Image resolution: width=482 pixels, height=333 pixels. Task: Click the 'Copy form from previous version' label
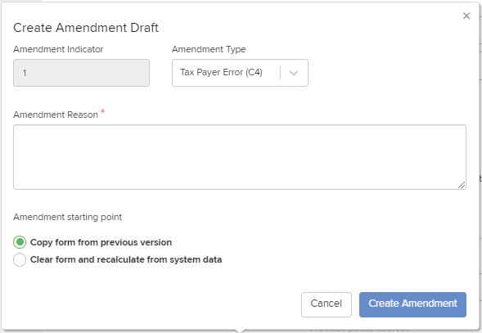101,242
